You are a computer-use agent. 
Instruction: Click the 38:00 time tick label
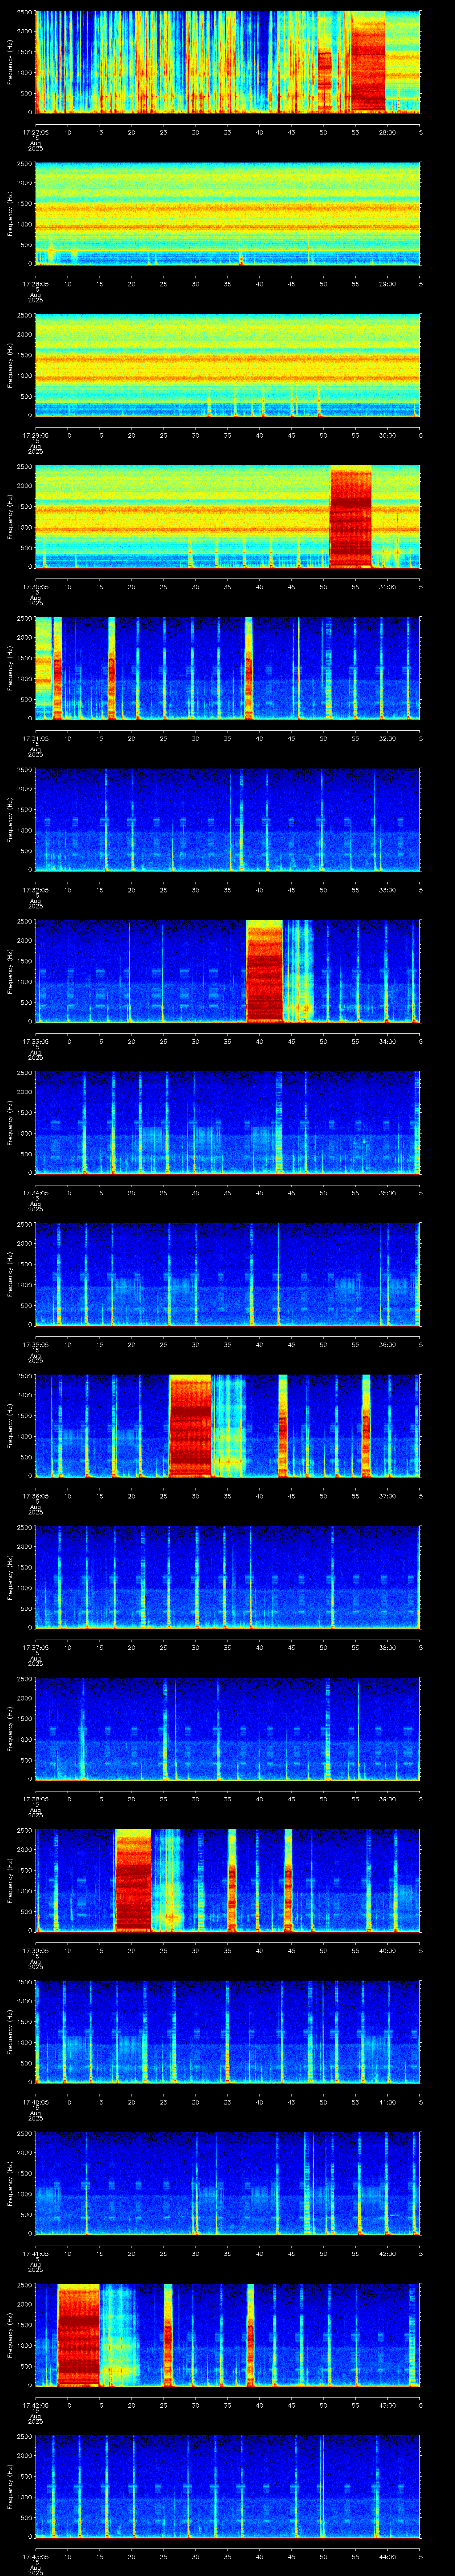click(387, 1647)
